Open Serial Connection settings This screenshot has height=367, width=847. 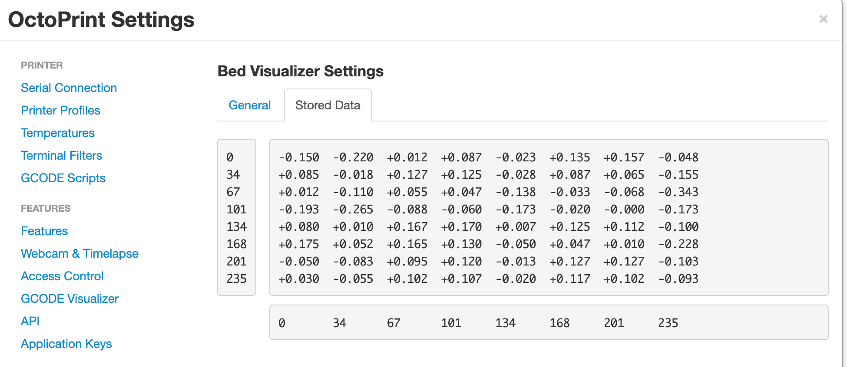(x=69, y=88)
